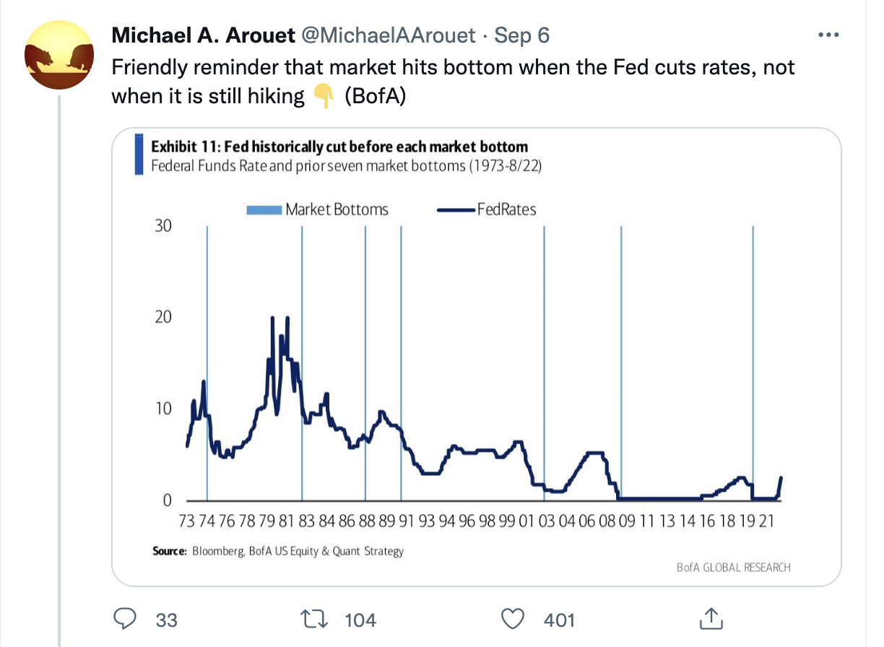Click the share upload icon

[x=711, y=619]
